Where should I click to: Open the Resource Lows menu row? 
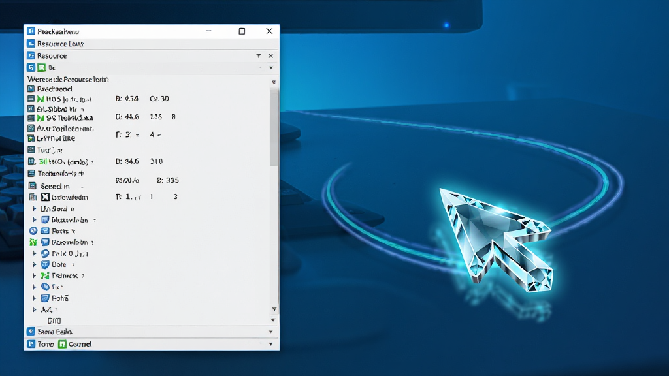tap(152, 44)
